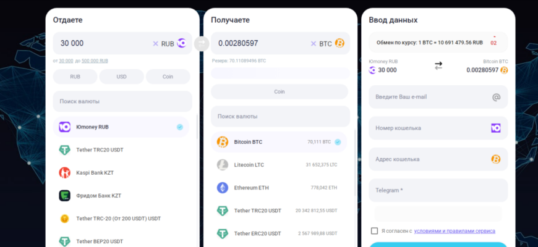This screenshot has height=247, width=538.
Task: Toggle the Юmoney RUB selected checkmark
Action: pos(180,127)
